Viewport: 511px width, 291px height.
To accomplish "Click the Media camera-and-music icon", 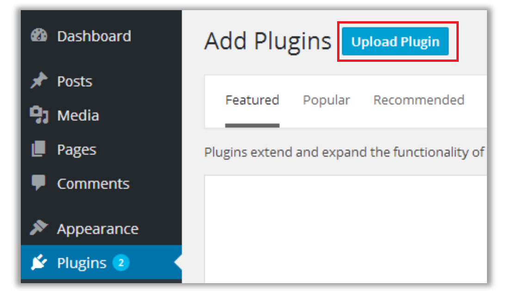I will click(x=39, y=115).
